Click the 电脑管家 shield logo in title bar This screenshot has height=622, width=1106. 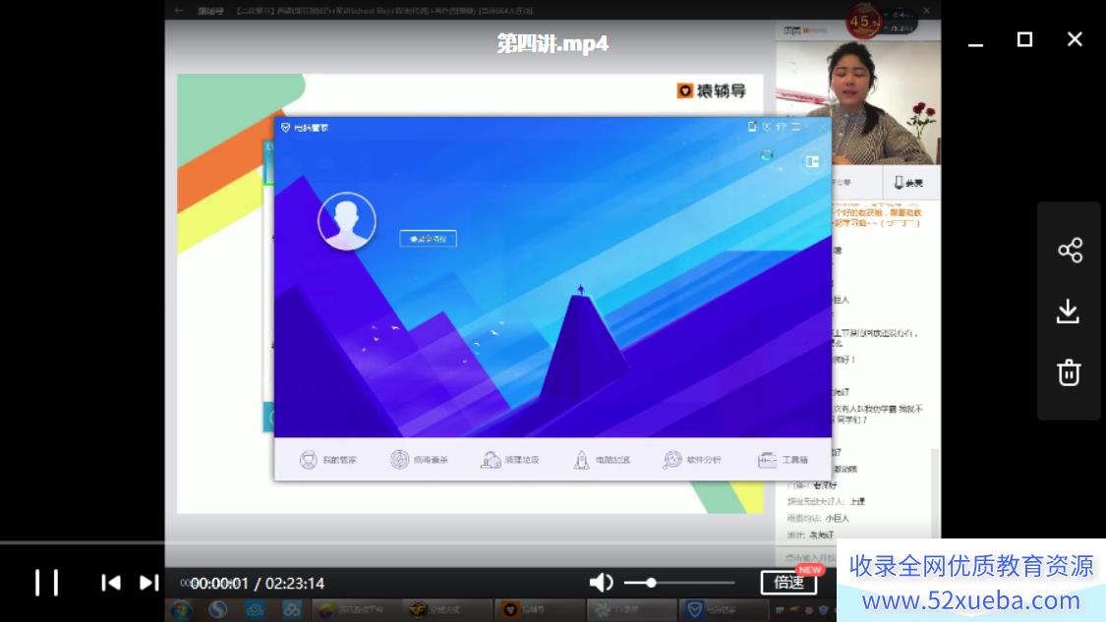(x=286, y=128)
